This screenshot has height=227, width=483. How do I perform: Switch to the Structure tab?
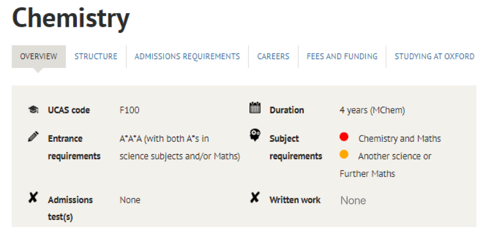96,57
